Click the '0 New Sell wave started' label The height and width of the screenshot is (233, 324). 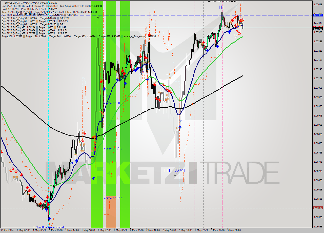pyautogui.click(x=223, y=1)
